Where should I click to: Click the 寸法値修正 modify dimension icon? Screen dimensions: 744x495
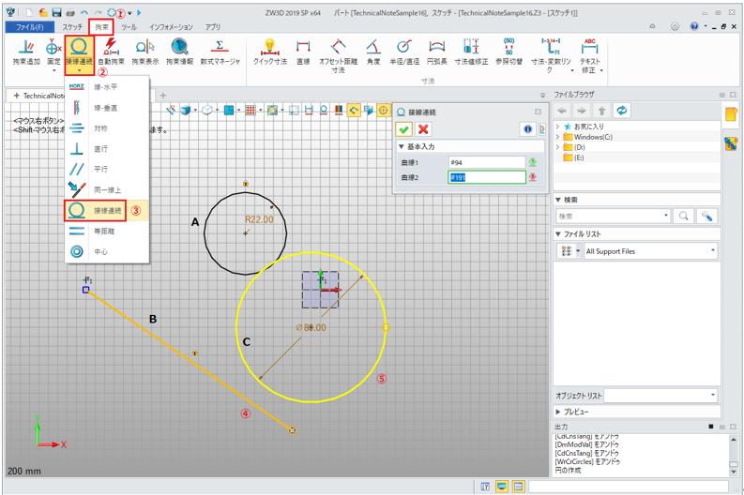coord(471,52)
